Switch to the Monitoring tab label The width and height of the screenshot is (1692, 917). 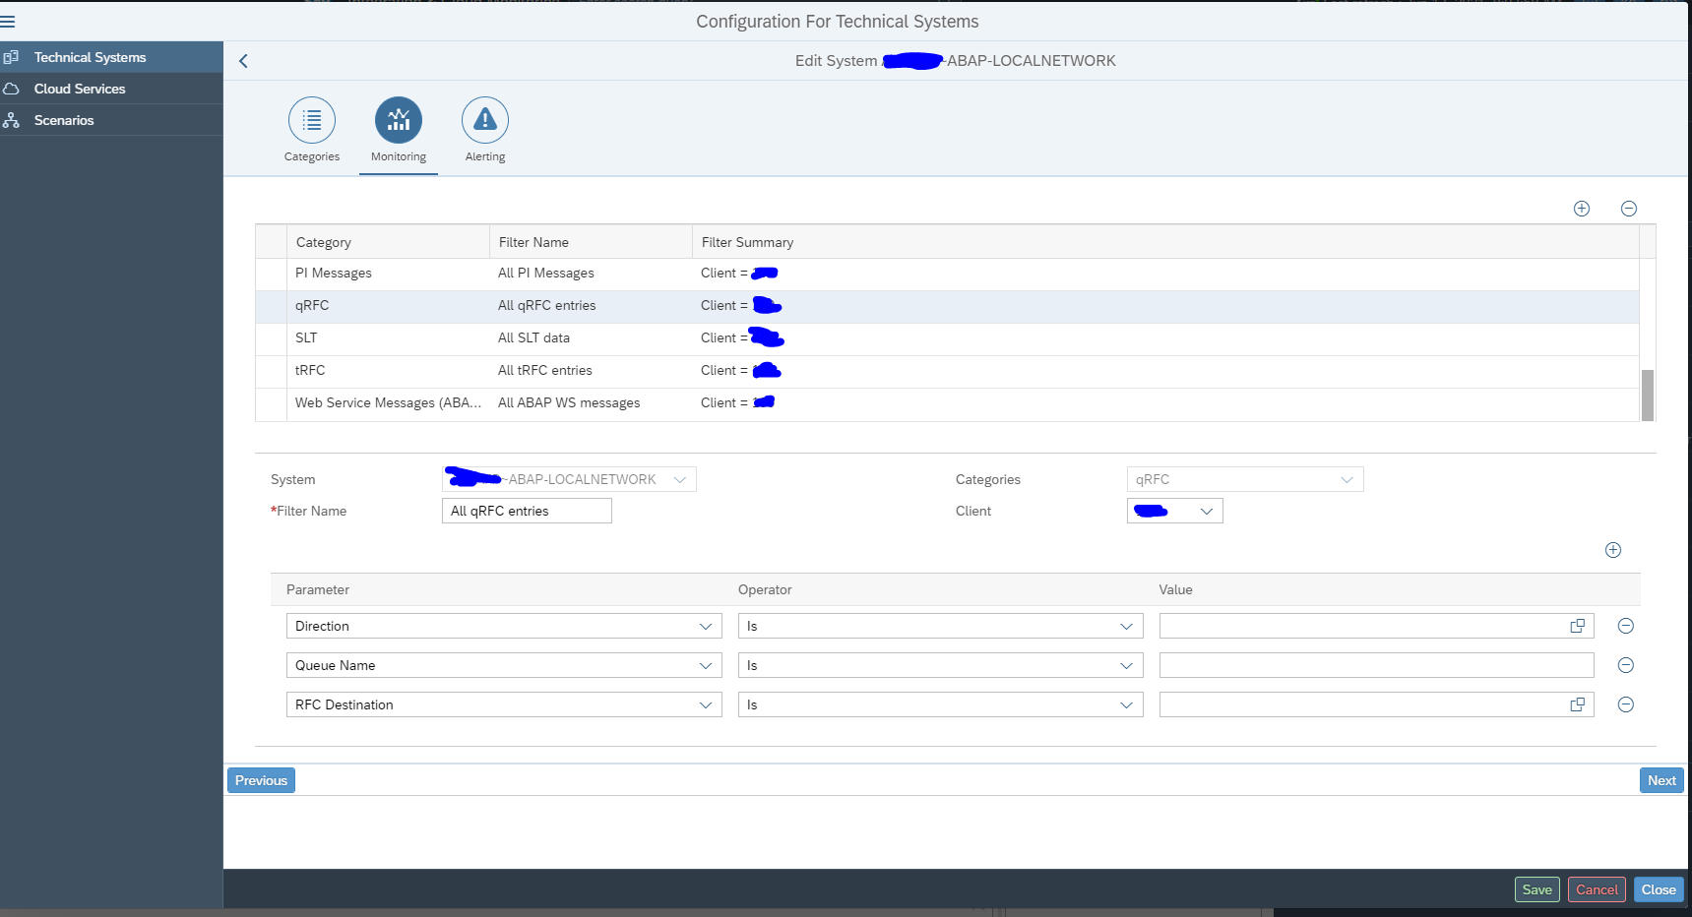click(x=399, y=156)
